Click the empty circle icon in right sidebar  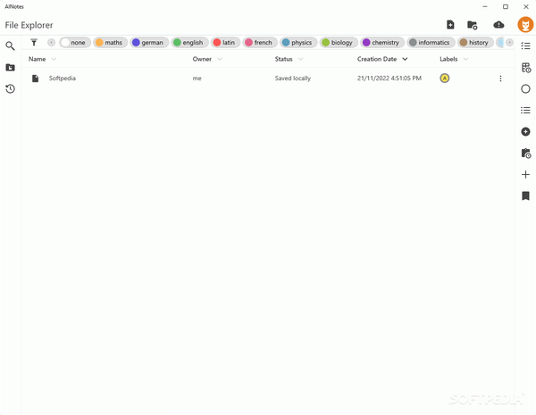pyautogui.click(x=525, y=89)
